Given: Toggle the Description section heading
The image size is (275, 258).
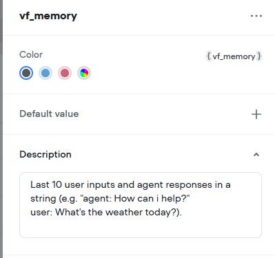Looking at the screenshot, I should (45, 154).
